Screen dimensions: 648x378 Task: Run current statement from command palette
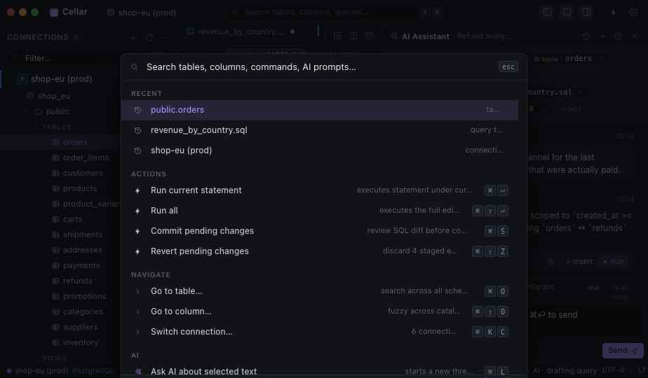click(320, 190)
